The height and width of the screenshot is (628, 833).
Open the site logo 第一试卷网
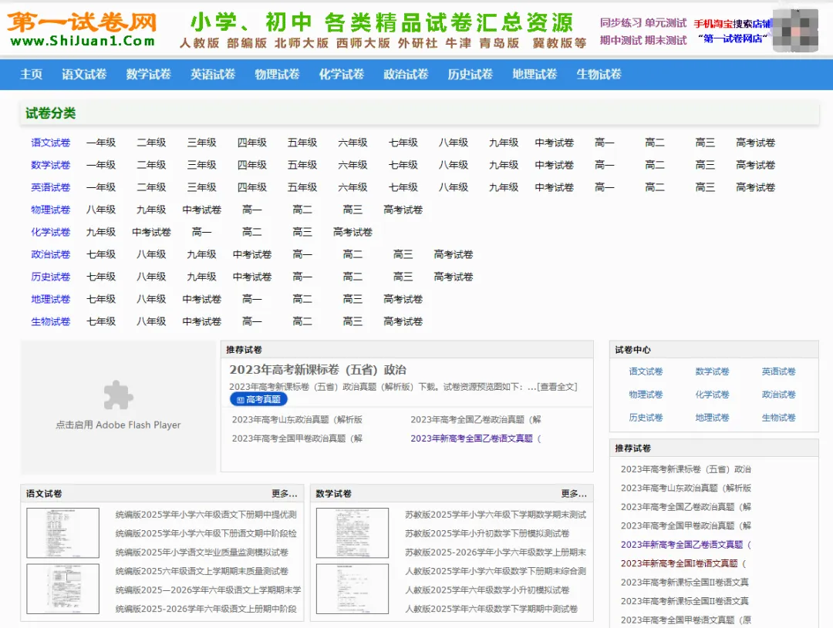pyautogui.click(x=83, y=29)
